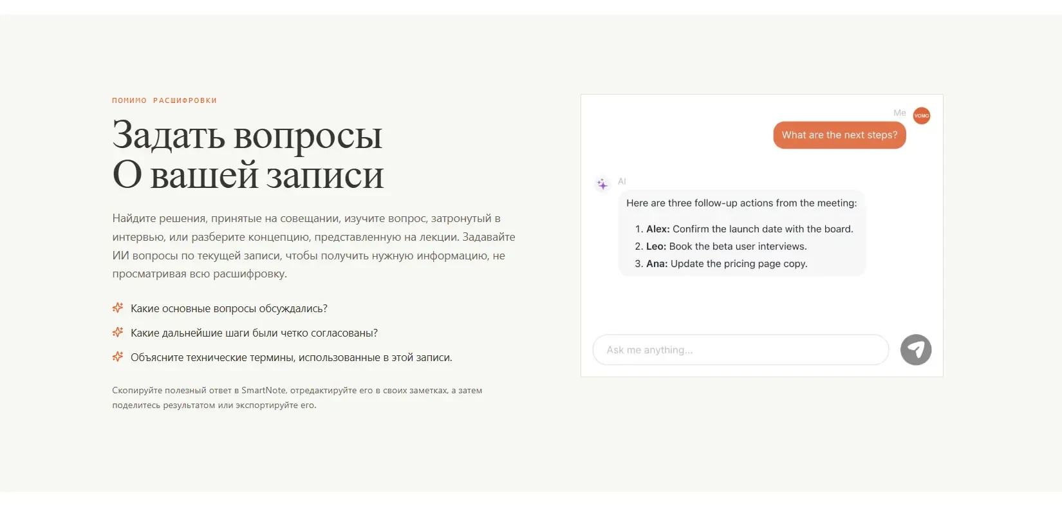Focus the 'Ask me anything...' input field
The width and height of the screenshot is (1062, 531).
pyautogui.click(x=741, y=349)
